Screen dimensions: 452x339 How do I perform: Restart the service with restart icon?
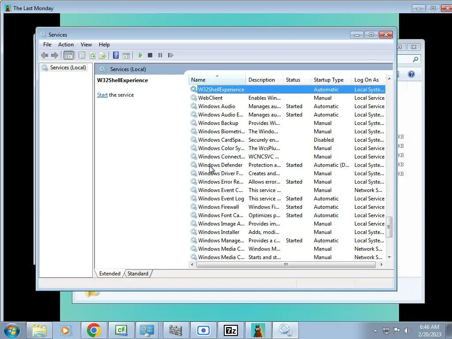coord(171,55)
